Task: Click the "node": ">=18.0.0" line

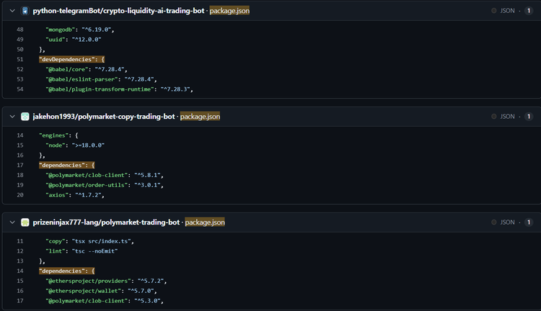Action: (75, 145)
